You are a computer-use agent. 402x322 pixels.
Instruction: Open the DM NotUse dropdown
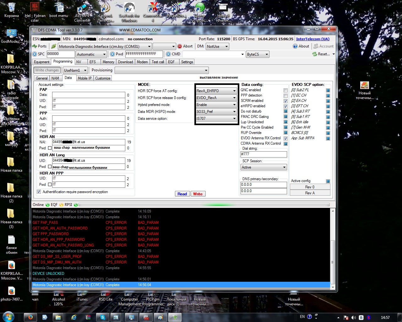coord(217,46)
